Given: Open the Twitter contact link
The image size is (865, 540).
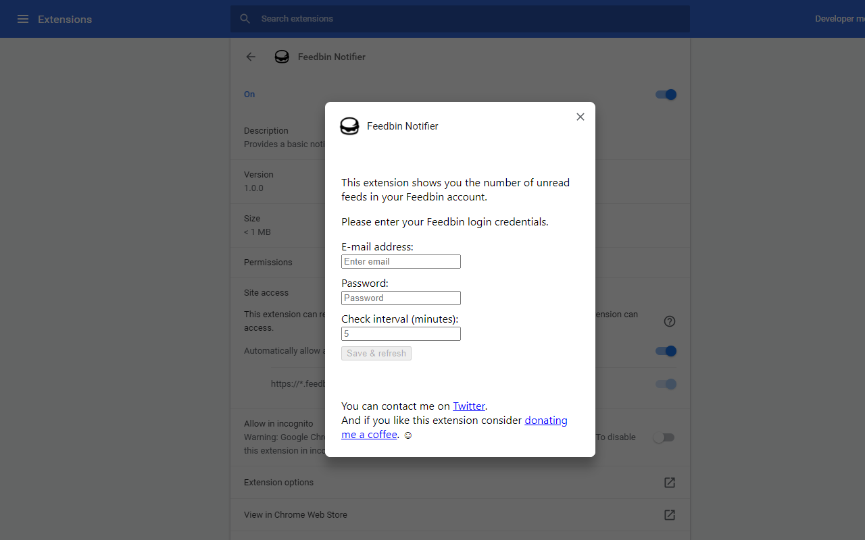Looking at the screenshot, I should [469, 406].
